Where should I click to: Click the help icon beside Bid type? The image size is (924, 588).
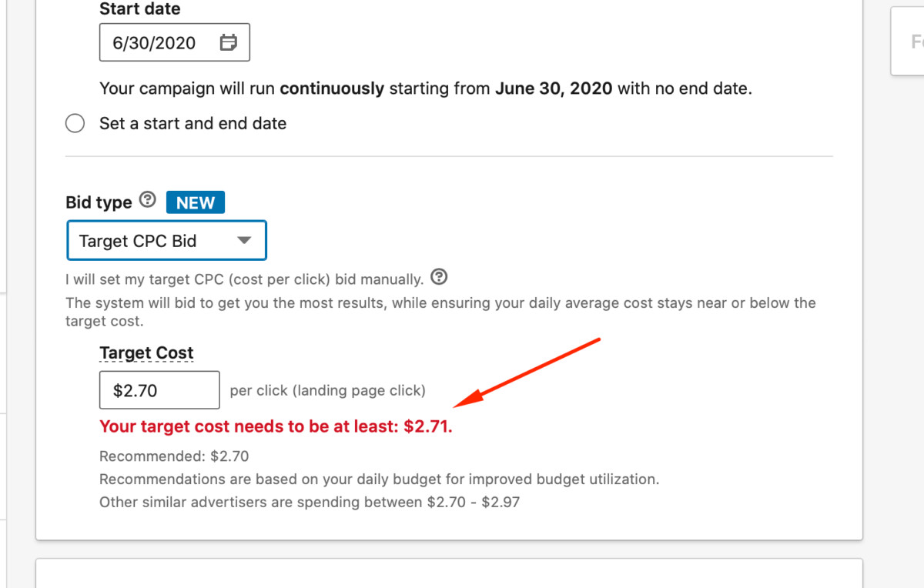click(147, 201)
